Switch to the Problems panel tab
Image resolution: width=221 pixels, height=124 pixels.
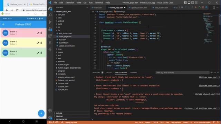tap(96, 73)
